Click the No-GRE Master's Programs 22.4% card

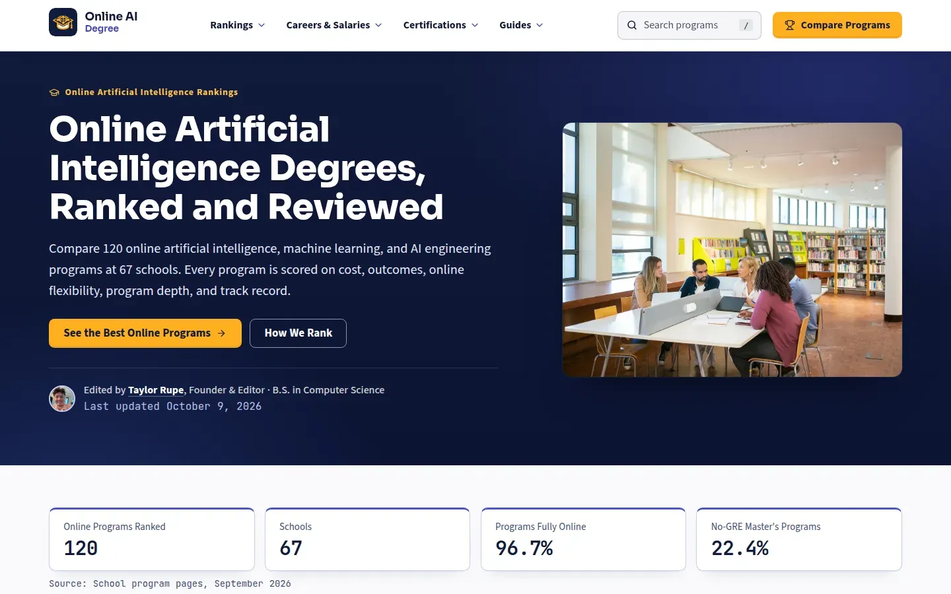coord(799,539)
